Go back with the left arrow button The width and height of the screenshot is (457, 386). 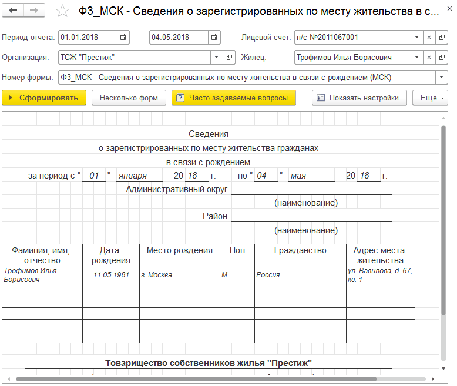click(x=13, y=11)
